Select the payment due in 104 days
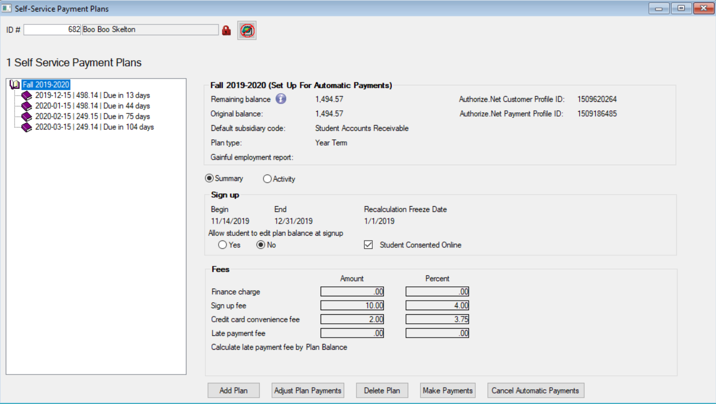Image resolution: width=716 pixels, height=404 pixels. click(94, 127)
